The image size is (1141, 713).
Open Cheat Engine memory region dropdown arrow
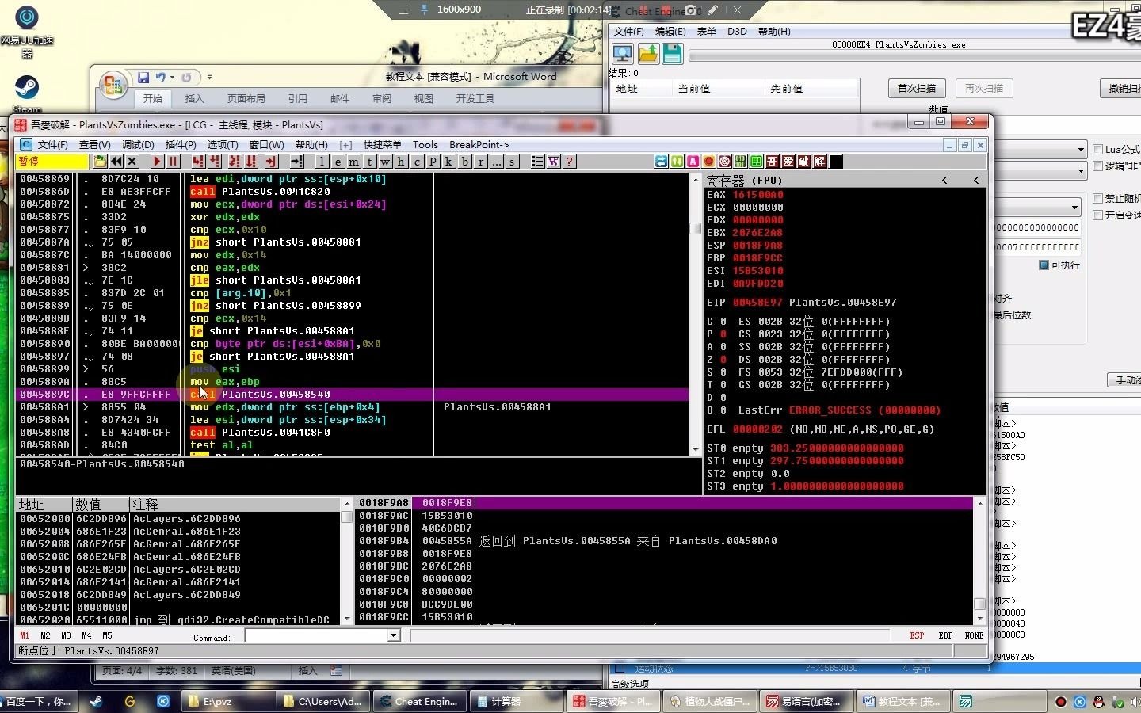point(1074,208)
